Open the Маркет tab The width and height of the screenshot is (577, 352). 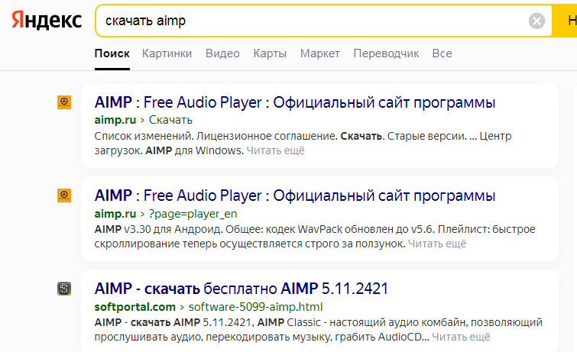click(x=319, y=53)
